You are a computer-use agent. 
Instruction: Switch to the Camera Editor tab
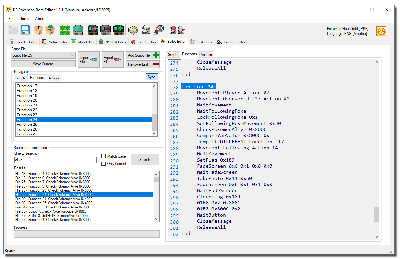point(231,42)
